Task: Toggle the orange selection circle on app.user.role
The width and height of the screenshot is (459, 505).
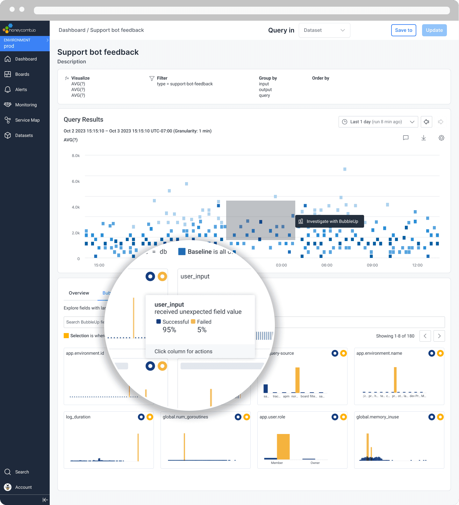Action: pos(343,417)
